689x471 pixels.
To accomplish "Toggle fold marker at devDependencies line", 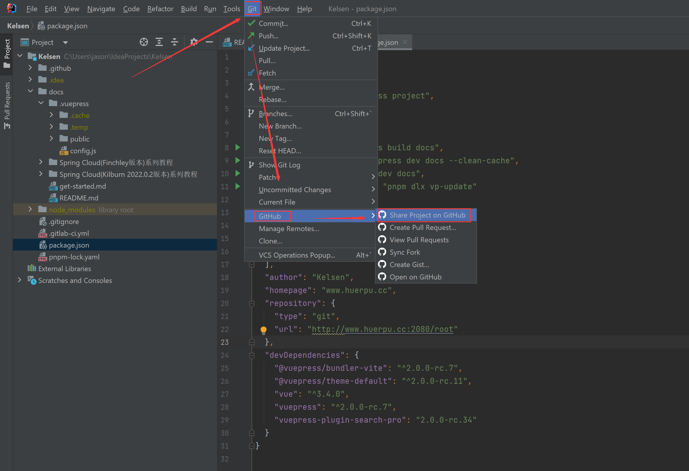I will pos(252,355).
